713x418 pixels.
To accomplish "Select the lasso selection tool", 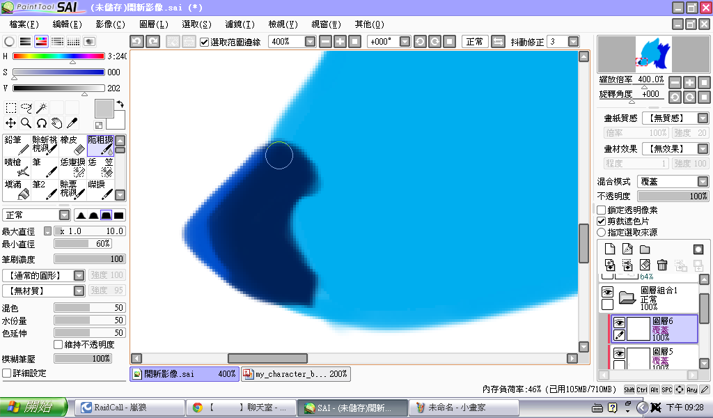I will [26, 108].
